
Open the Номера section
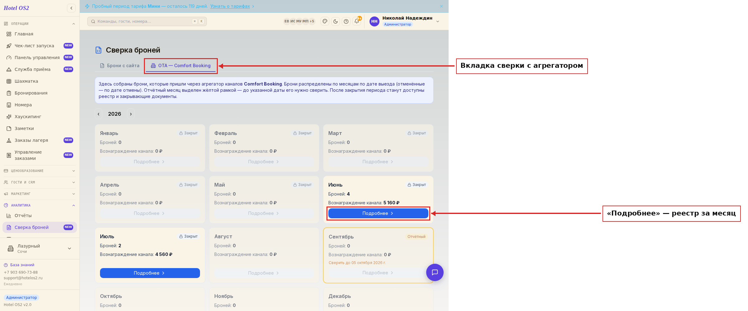tap(40, 105)
